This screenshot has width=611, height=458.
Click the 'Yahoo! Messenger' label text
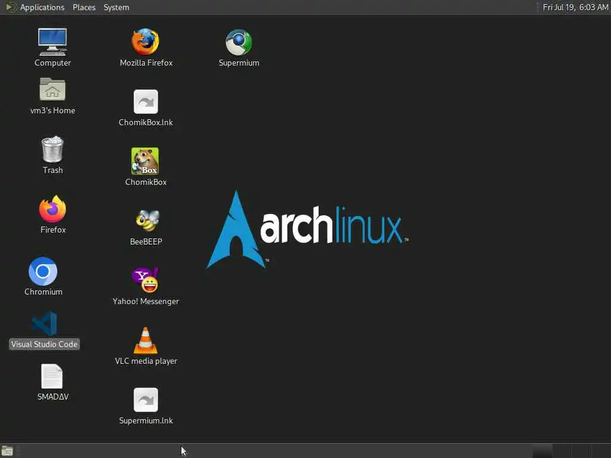click(146, 301)
